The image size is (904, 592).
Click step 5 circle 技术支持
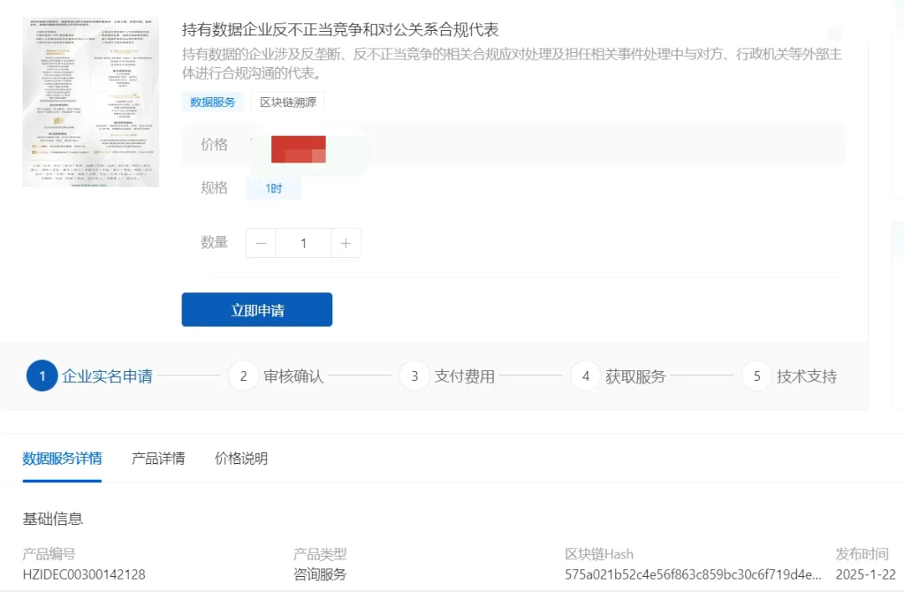757,376
